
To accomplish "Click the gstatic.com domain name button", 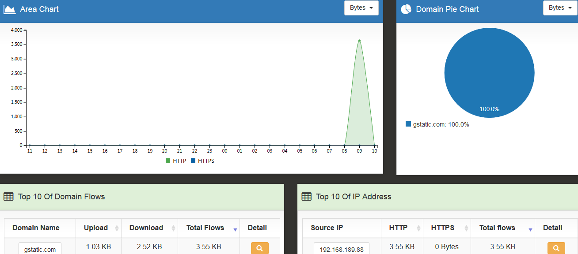I will tap(40, 249).
